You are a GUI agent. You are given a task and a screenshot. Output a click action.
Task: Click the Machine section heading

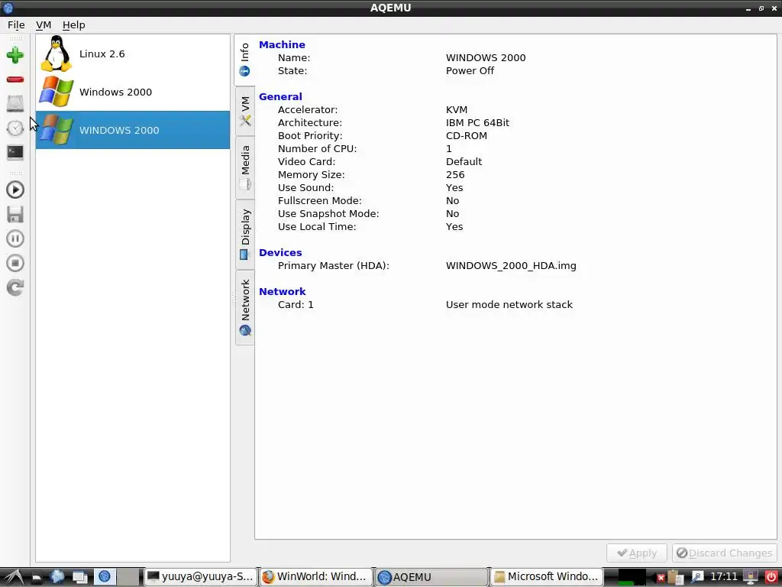coord(282,45)
